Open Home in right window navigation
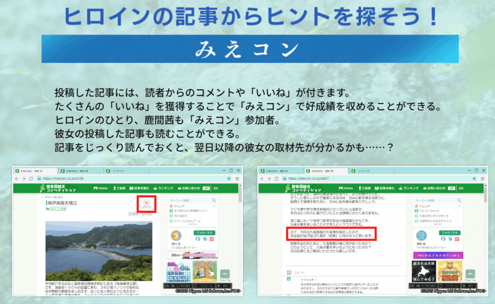Image resolution: width=495 pixels, height=304 pixels. pos(346,188)
